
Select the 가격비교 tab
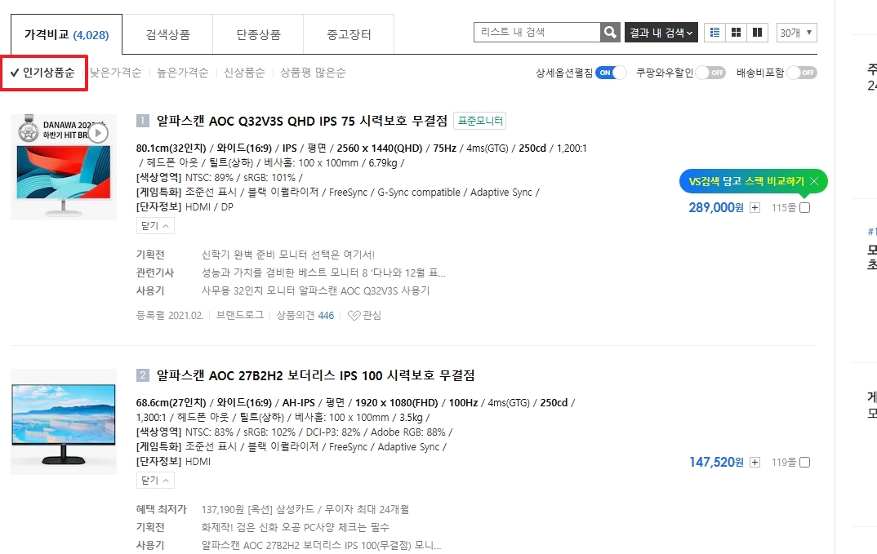pyautogui.click(x=67, y=34)
